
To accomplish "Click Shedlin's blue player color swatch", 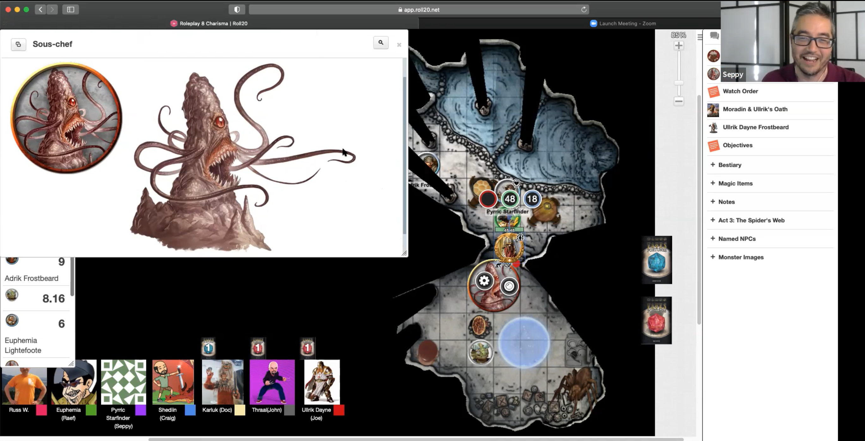I will (190, 410).
